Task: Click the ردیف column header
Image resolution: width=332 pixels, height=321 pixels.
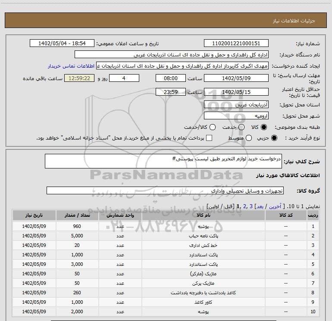Action: [x=313, y=215]
